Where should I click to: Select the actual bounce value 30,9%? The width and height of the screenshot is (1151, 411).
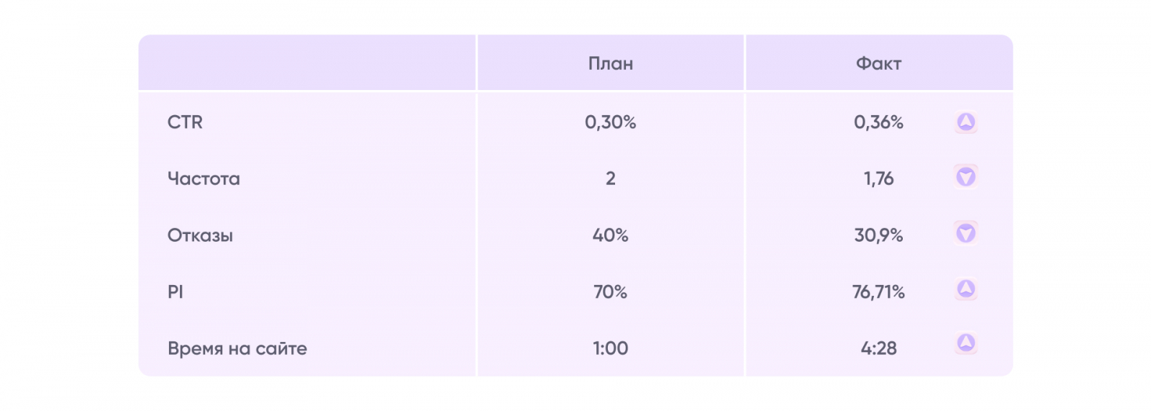[x=878, y=235]
